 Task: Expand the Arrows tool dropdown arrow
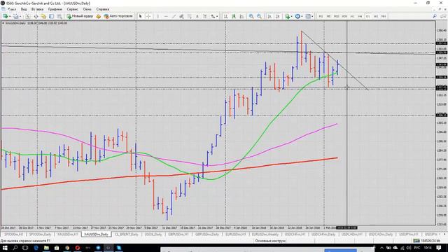(x=217, y=16)
